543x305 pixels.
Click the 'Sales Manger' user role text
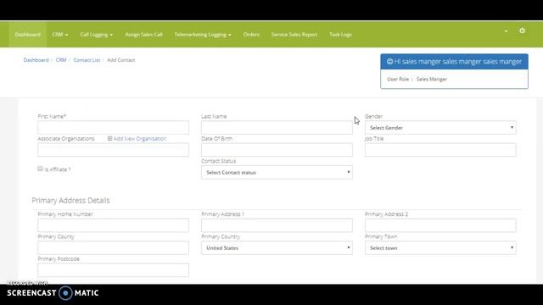(x=432, y=79)
